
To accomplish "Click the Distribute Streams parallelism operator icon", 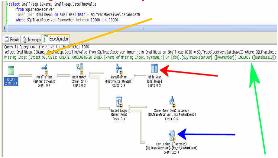I will pos(119,69).
